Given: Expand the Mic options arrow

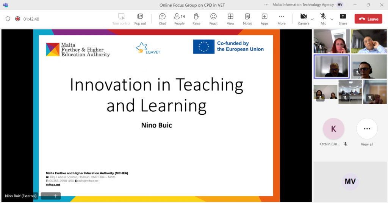Looking at the screenshot, I should 332,19.
